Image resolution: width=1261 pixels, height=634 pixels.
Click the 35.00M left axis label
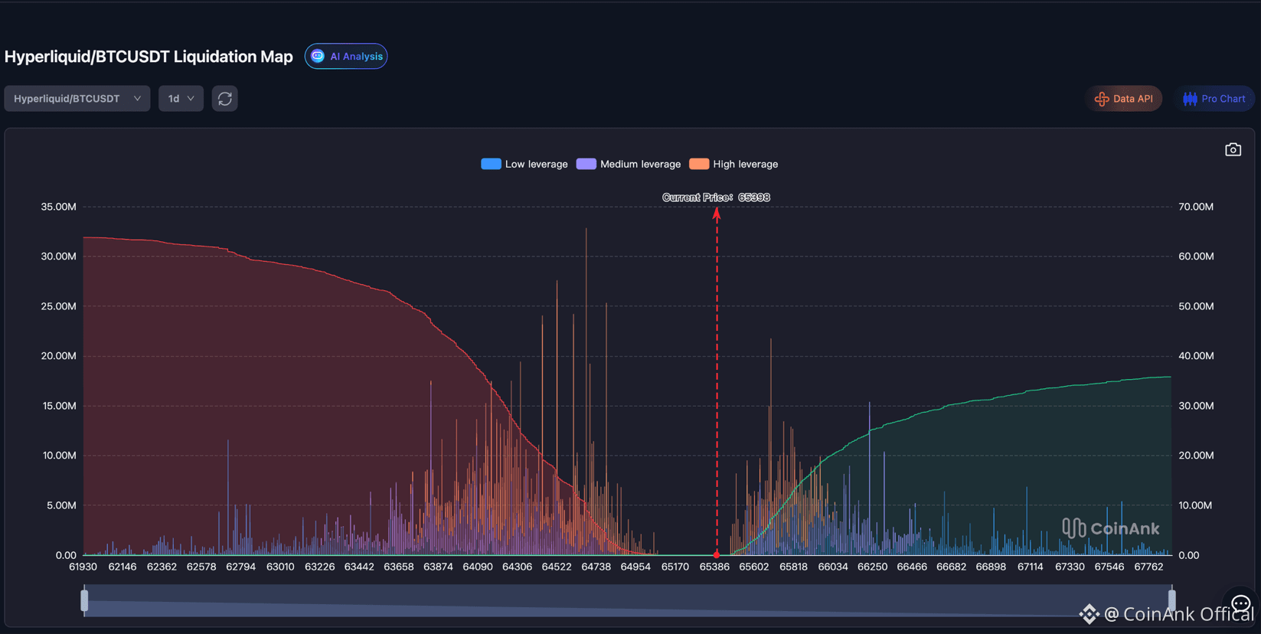[x=59, y=207]
